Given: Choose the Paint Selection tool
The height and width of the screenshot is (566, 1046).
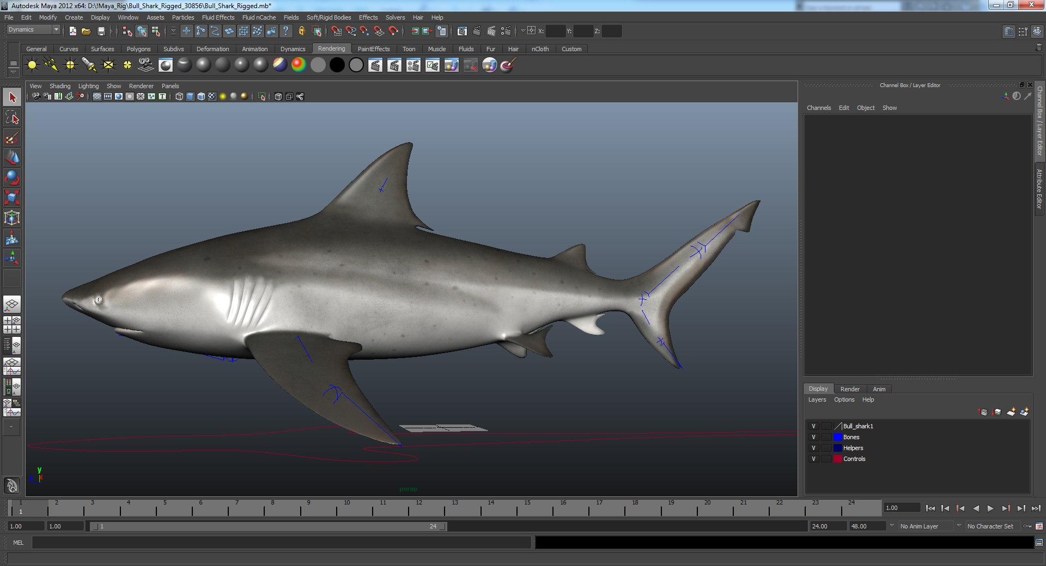Looking at the screenshot, I should tap(12, 138).
